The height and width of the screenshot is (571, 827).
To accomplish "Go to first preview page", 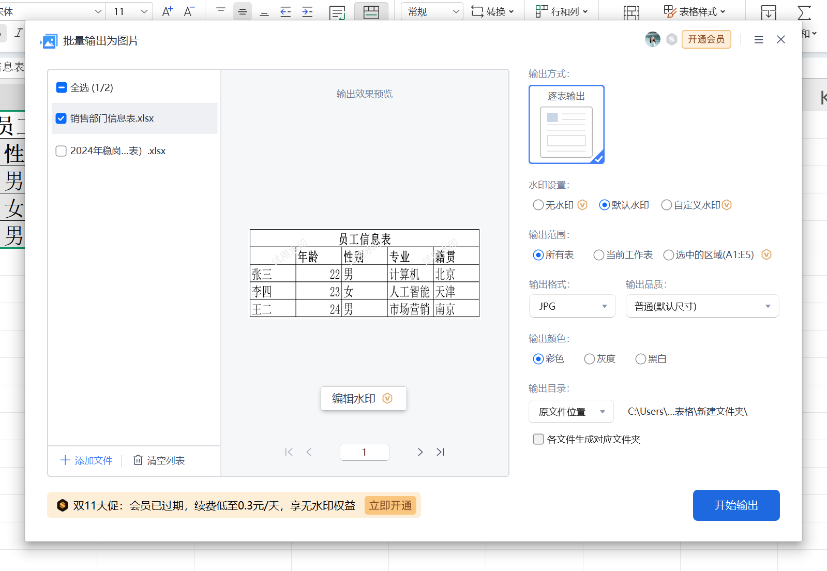I will coord(289,452).
